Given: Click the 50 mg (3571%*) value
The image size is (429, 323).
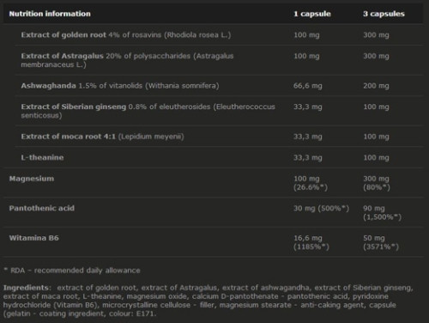Looking at the screenshot, I should [x=381, y=242].
